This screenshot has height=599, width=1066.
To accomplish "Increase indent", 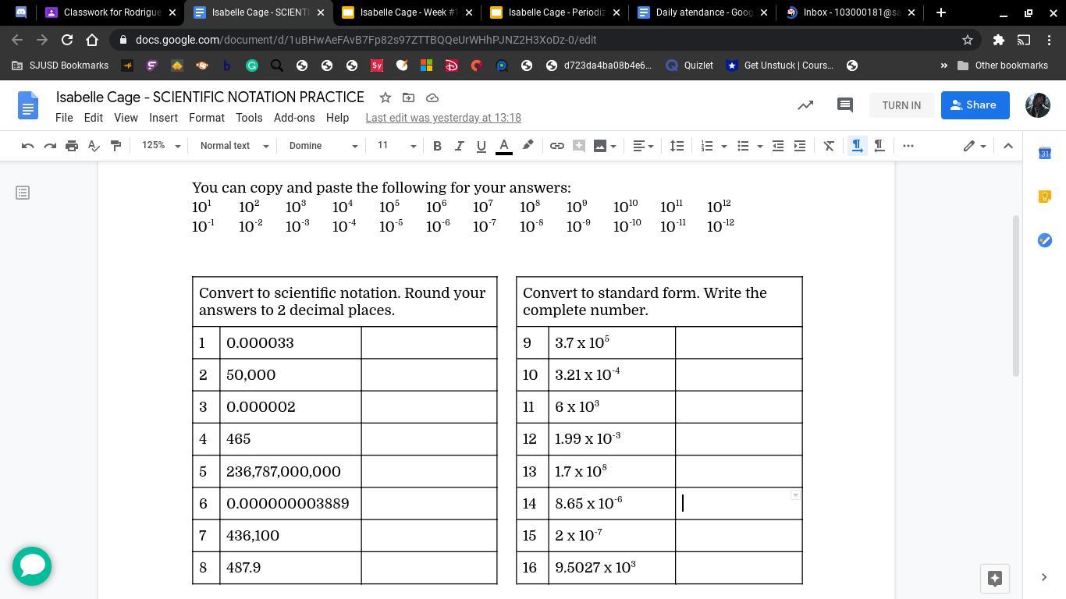I will click(x=800, y=146).
